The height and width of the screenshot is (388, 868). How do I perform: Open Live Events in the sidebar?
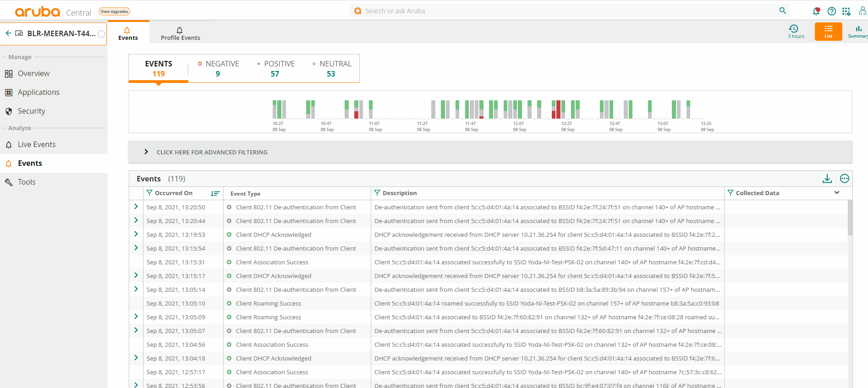click(x=37, y=144)
